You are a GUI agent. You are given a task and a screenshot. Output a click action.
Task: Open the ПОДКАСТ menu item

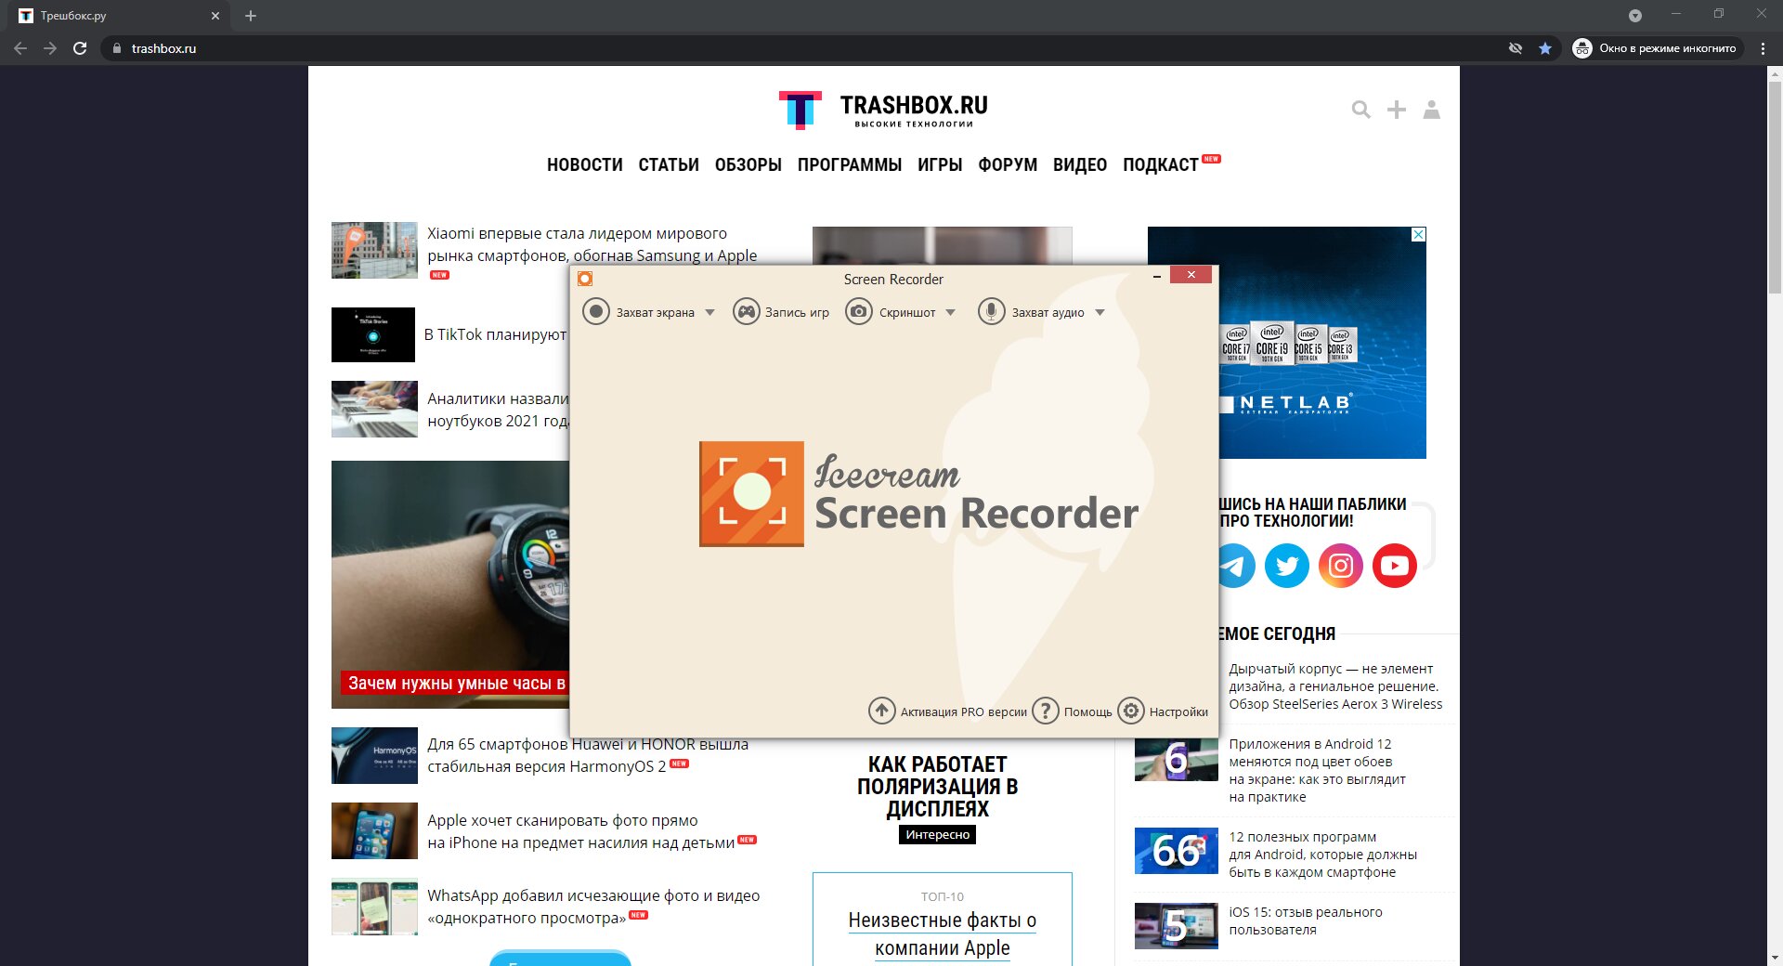(x=1161, y=164)
